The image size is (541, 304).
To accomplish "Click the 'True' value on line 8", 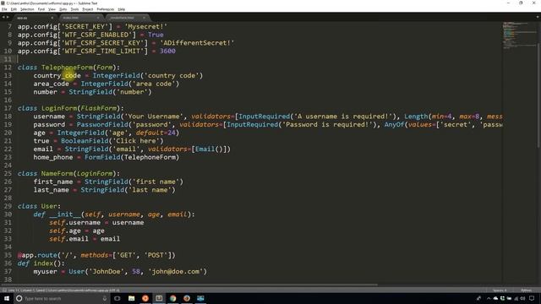I will [156, 35].
